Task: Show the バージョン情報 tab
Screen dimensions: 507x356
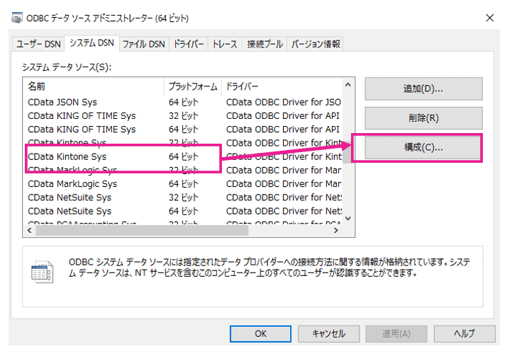Action: pyautogui.click(x=316, y=44)
